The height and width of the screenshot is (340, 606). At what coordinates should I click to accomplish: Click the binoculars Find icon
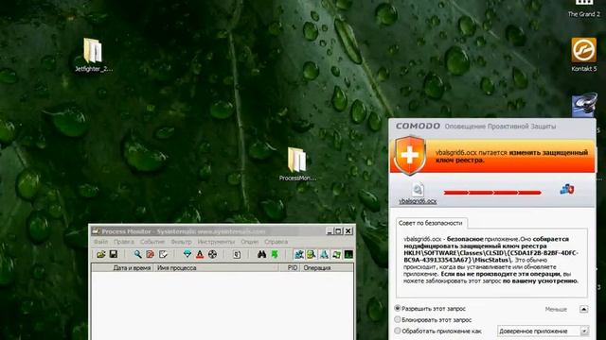[x=261, y=254]
